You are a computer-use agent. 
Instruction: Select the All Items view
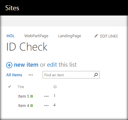(14, 75)
